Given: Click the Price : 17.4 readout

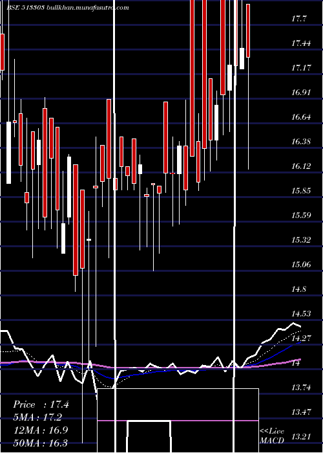Looking at the screenshot, I should coord(41,404).
